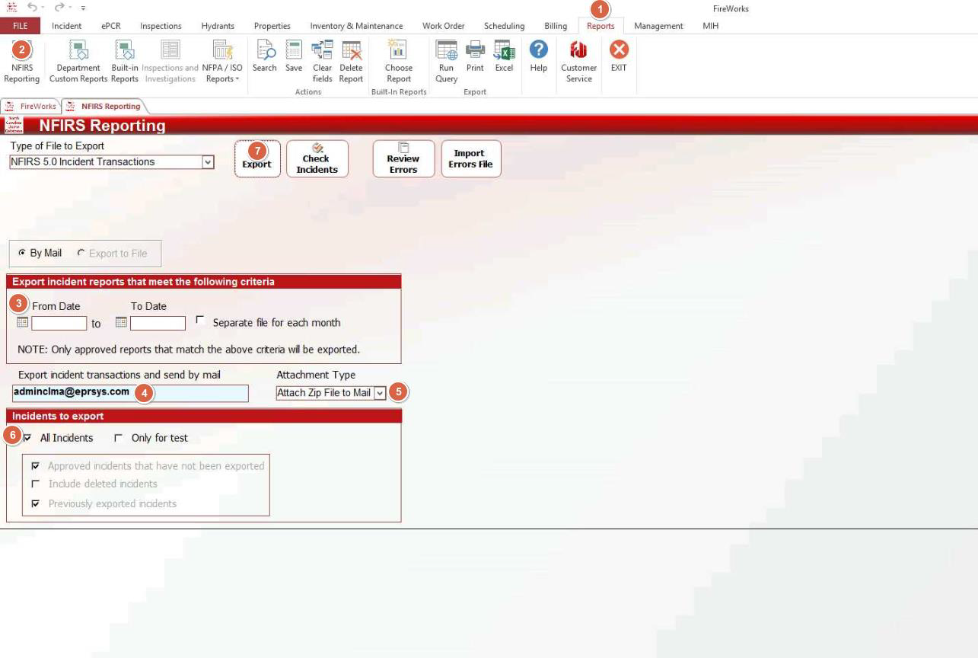
Task: Switch to the Incident ribbon tab
Action: [66, 26]
